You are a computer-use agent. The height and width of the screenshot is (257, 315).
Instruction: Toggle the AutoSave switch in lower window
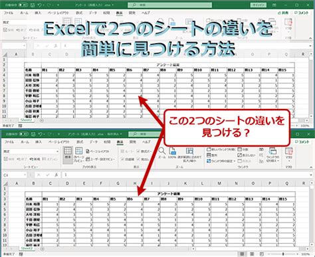pyautogui.click(x=24, y=134)
